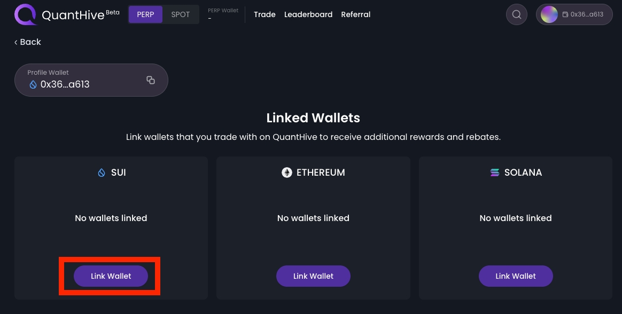Screen dimensions: 622x314
Task: Click the Solana logo icon
Action: coord(495,172)
